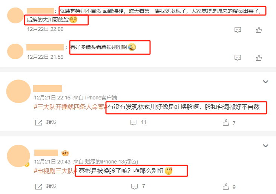Click the member badge beside the username

(x=65, y=153)
